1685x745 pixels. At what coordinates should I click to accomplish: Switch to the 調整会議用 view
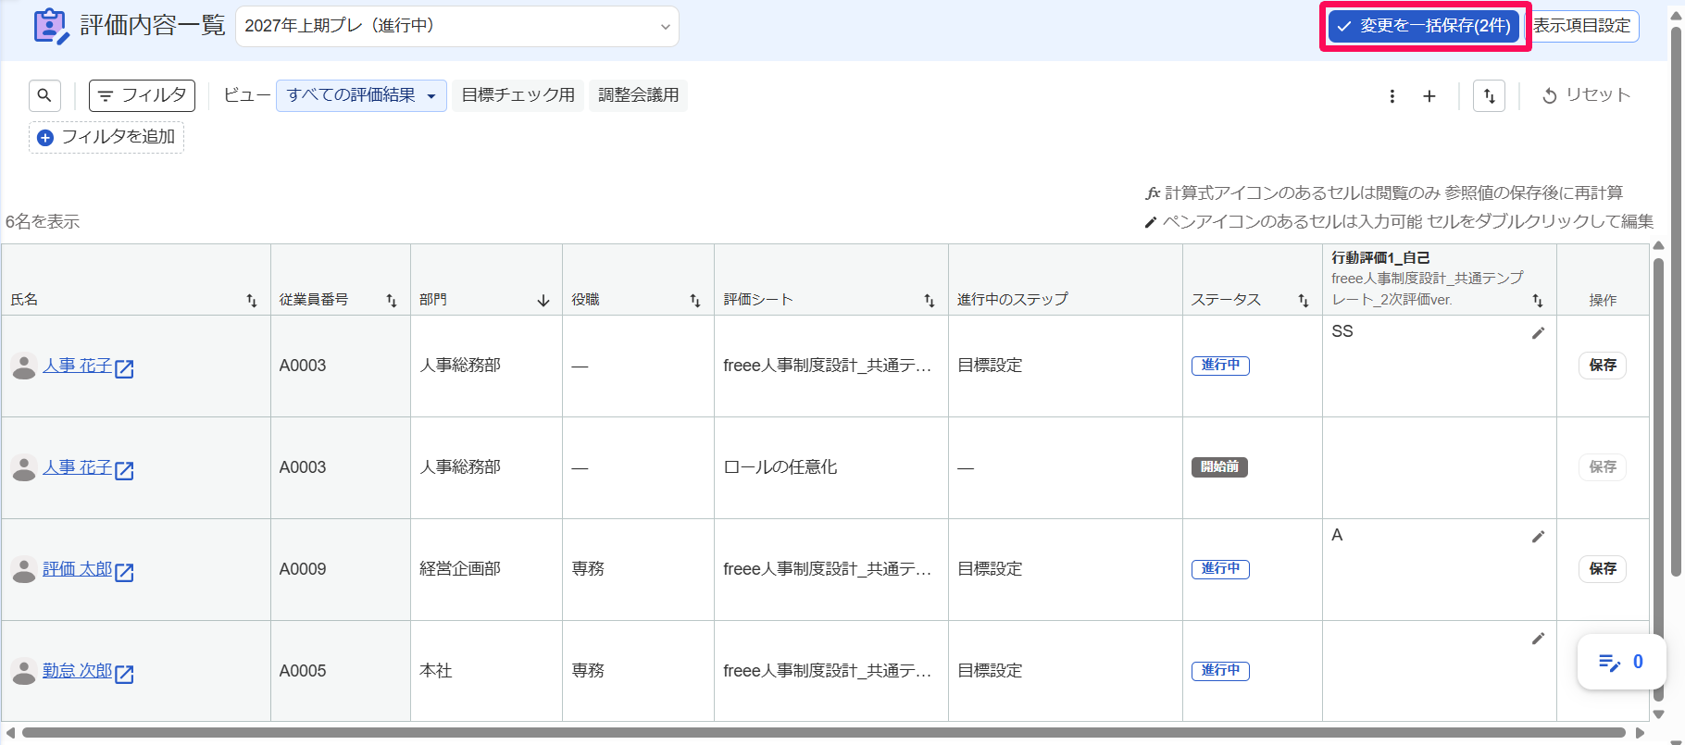(x=639, y=95)
